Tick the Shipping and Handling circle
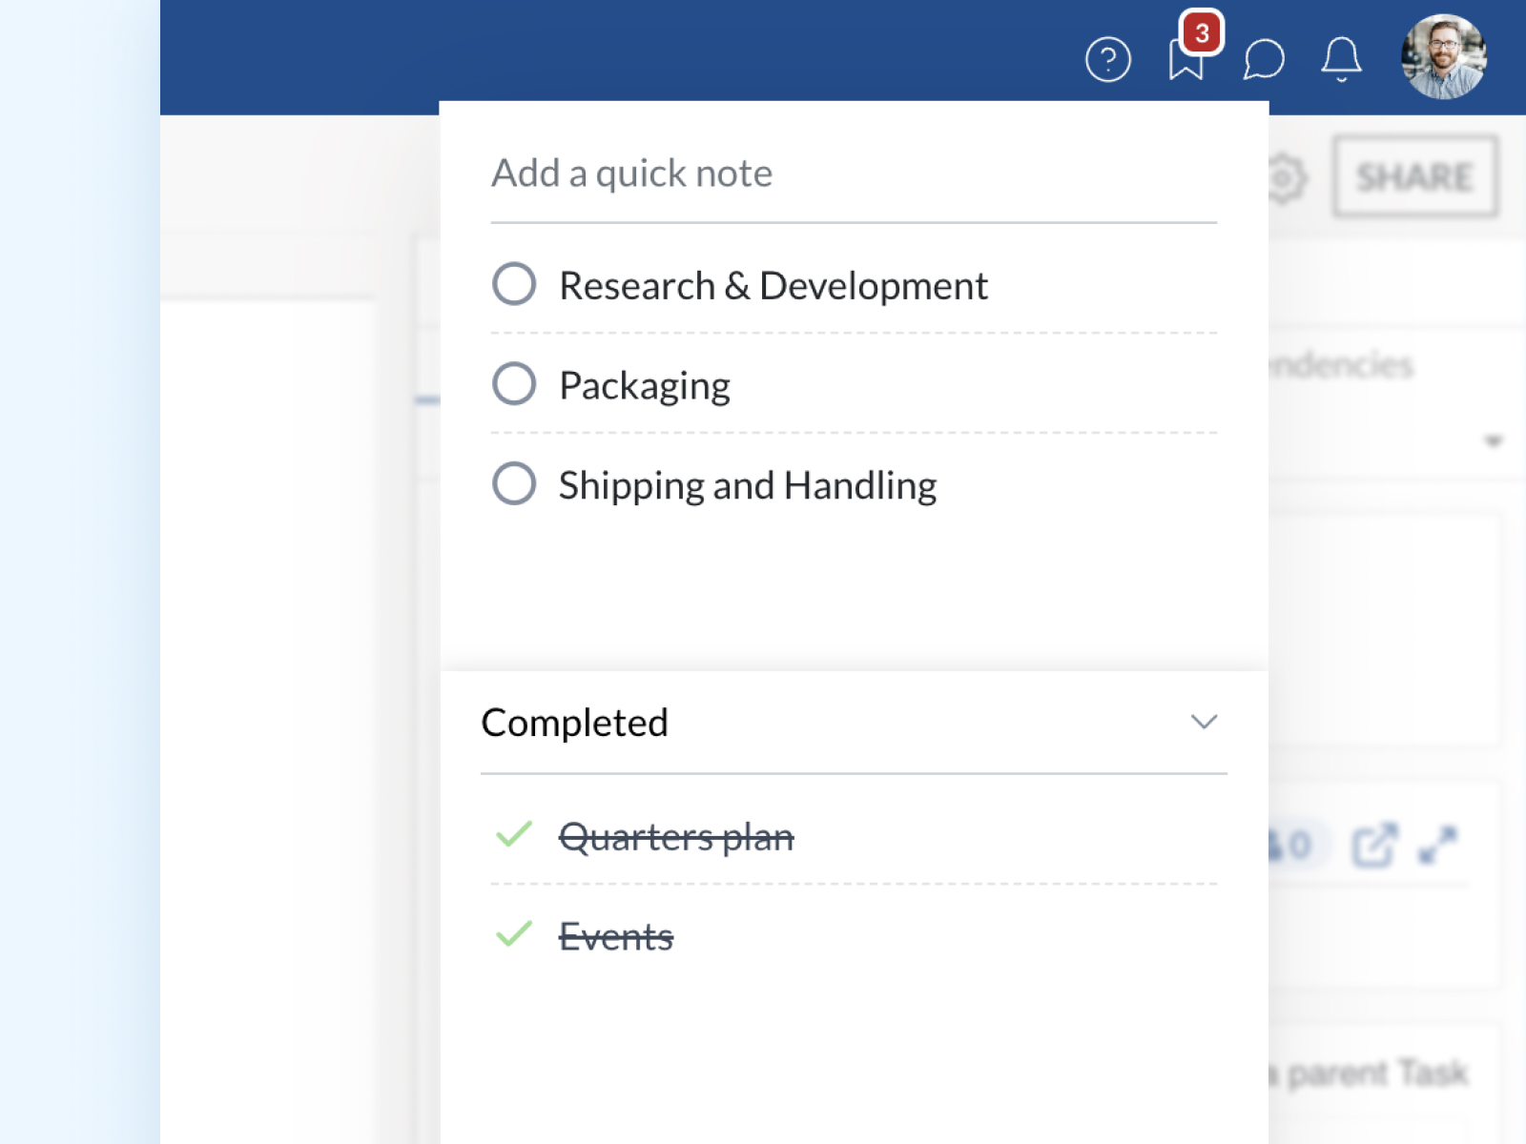Viewport: 1526px width, 1144px height. [x=514, y=483]
